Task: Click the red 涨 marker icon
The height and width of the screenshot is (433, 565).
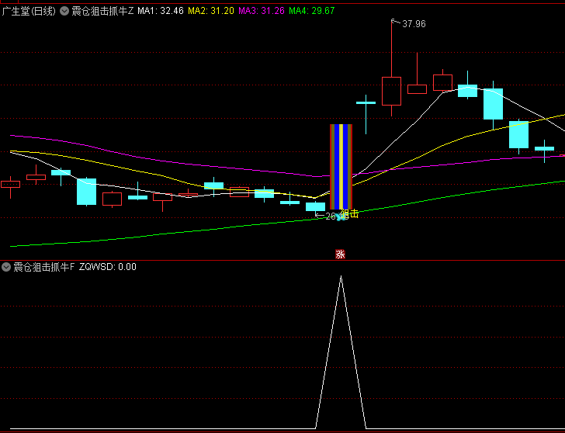Action: click(x=340, y=254)
